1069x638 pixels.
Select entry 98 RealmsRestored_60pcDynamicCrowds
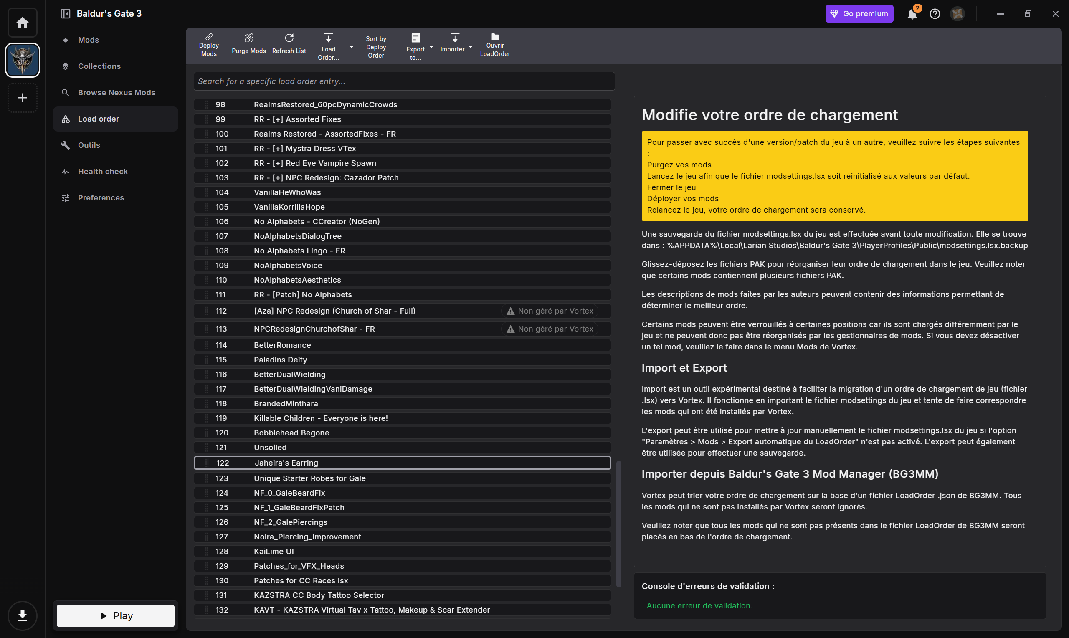click(x=402, y=104)
